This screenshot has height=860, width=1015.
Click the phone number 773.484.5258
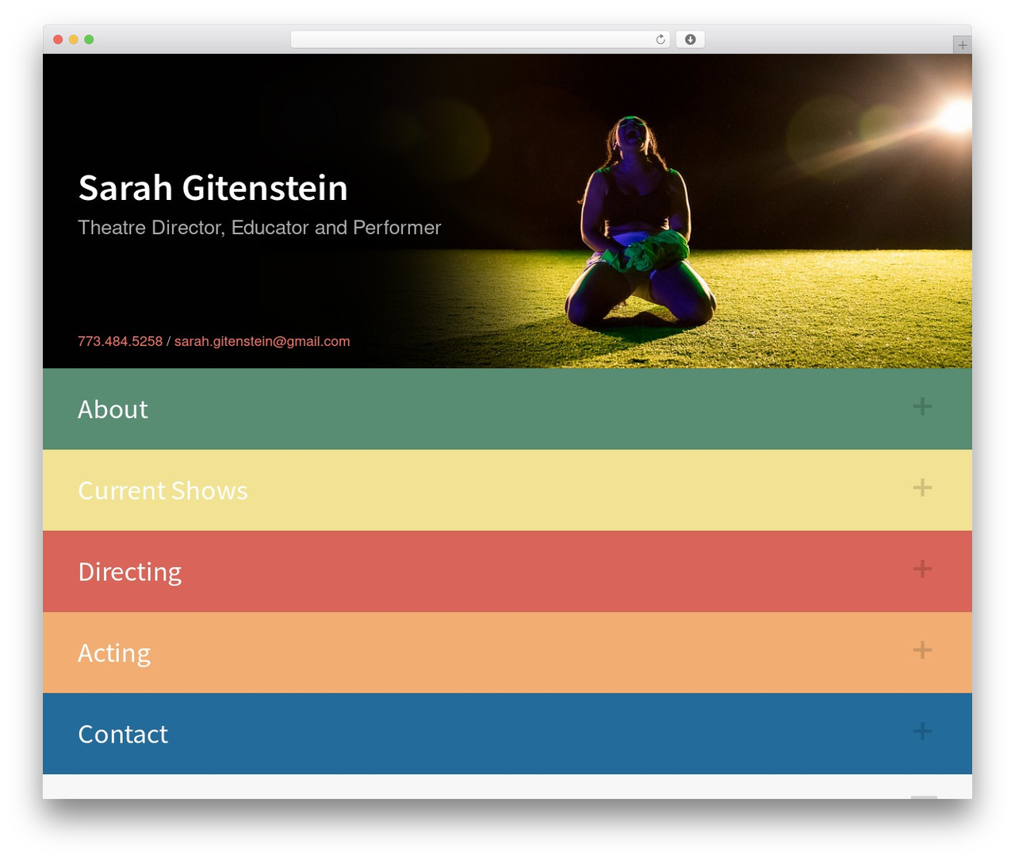coord(120,341)
